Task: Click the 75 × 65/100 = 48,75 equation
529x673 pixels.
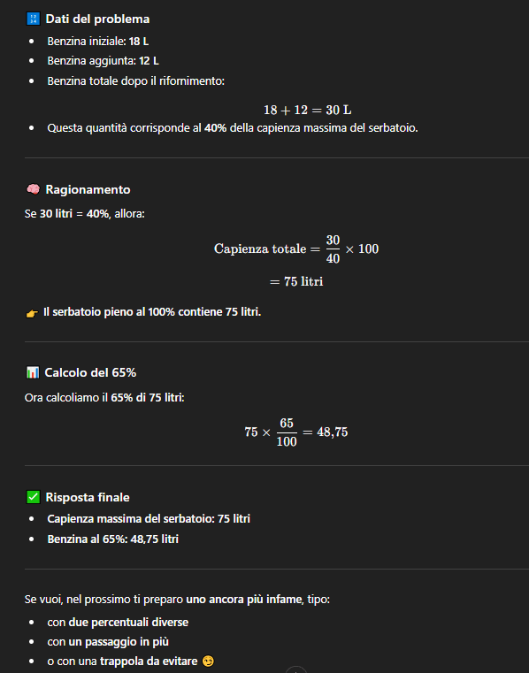Action: tap(296, 432)
